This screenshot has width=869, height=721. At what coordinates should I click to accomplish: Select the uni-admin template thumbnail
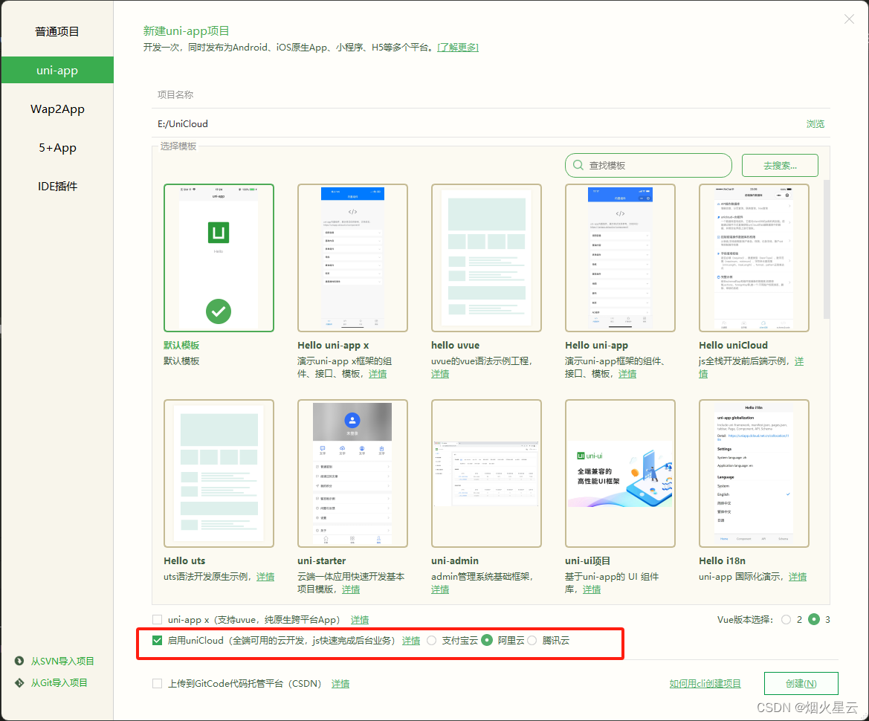[x=487, y=473]
